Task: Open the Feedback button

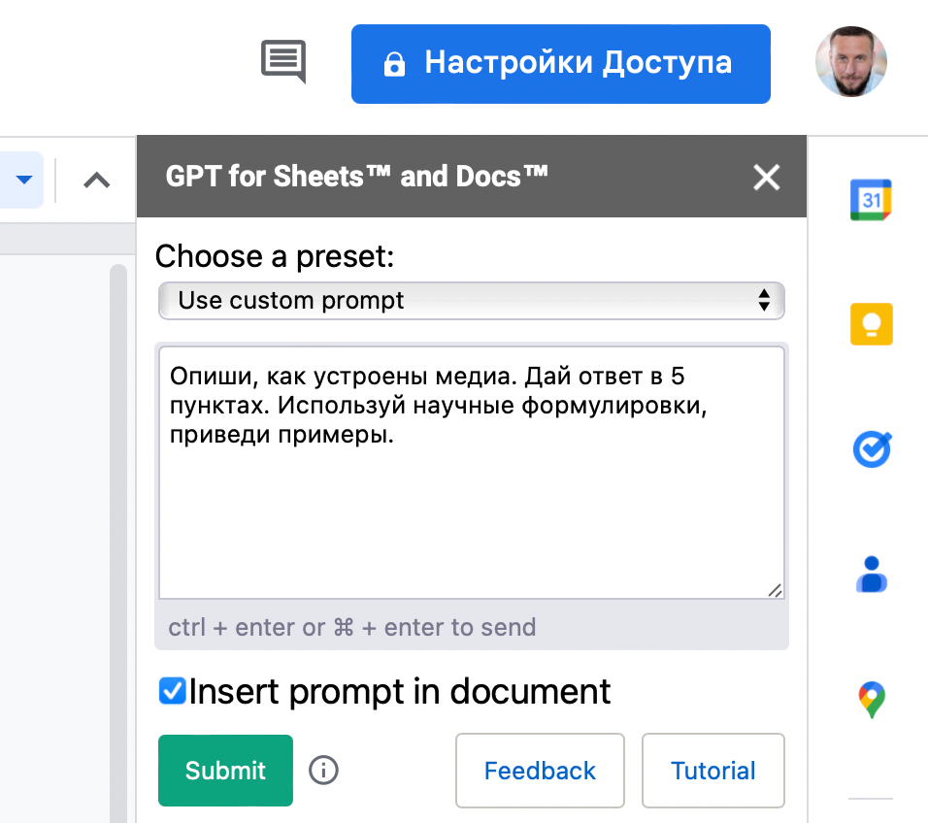Action: pos(540,771)
